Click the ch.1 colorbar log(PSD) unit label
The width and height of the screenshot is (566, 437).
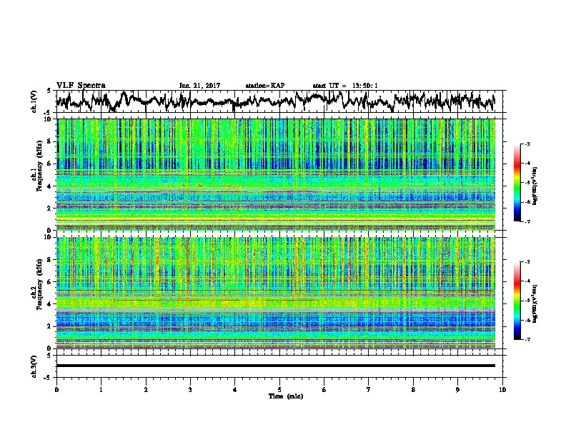[535, 186]
